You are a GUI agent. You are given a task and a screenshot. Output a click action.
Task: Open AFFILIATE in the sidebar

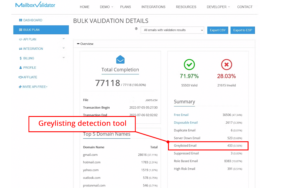(x=30, y=77)
